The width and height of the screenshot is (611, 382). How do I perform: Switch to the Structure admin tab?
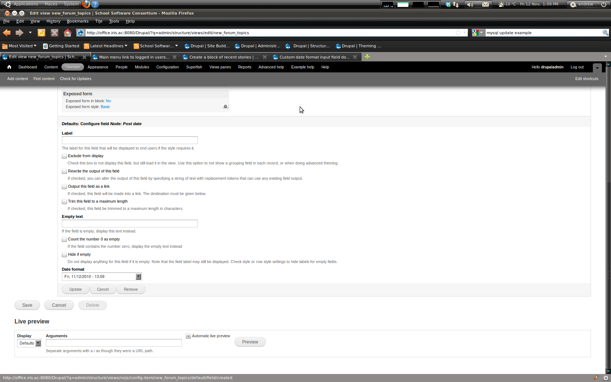pyautogui.click(x=72, y=67)
